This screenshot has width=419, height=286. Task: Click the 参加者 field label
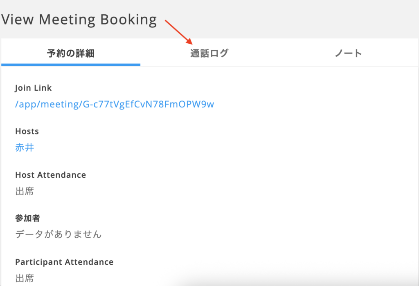tap(27, 218)
